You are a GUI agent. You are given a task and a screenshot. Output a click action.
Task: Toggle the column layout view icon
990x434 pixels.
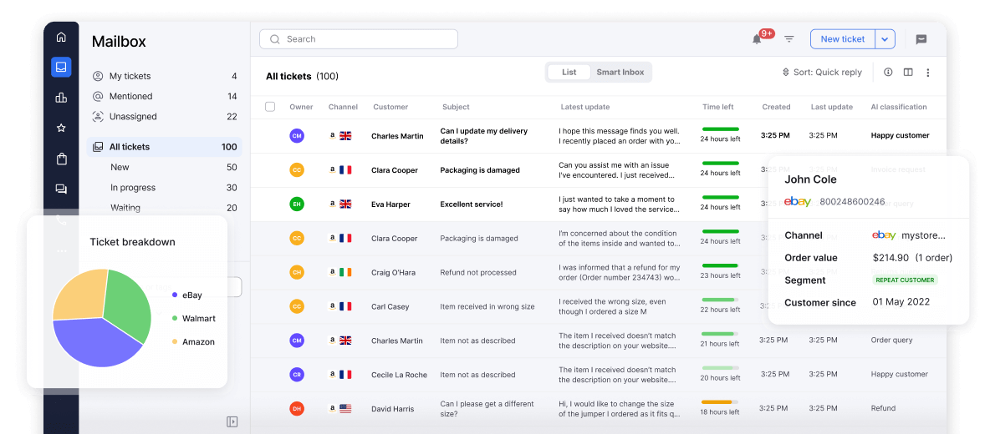pos(908,73)
